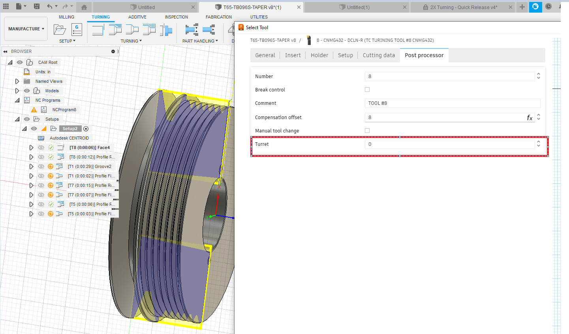Expand the Groove2 operation node
The height and width of the screenshot is (334, 569).
pyautogui.click(x=32, y=166)
